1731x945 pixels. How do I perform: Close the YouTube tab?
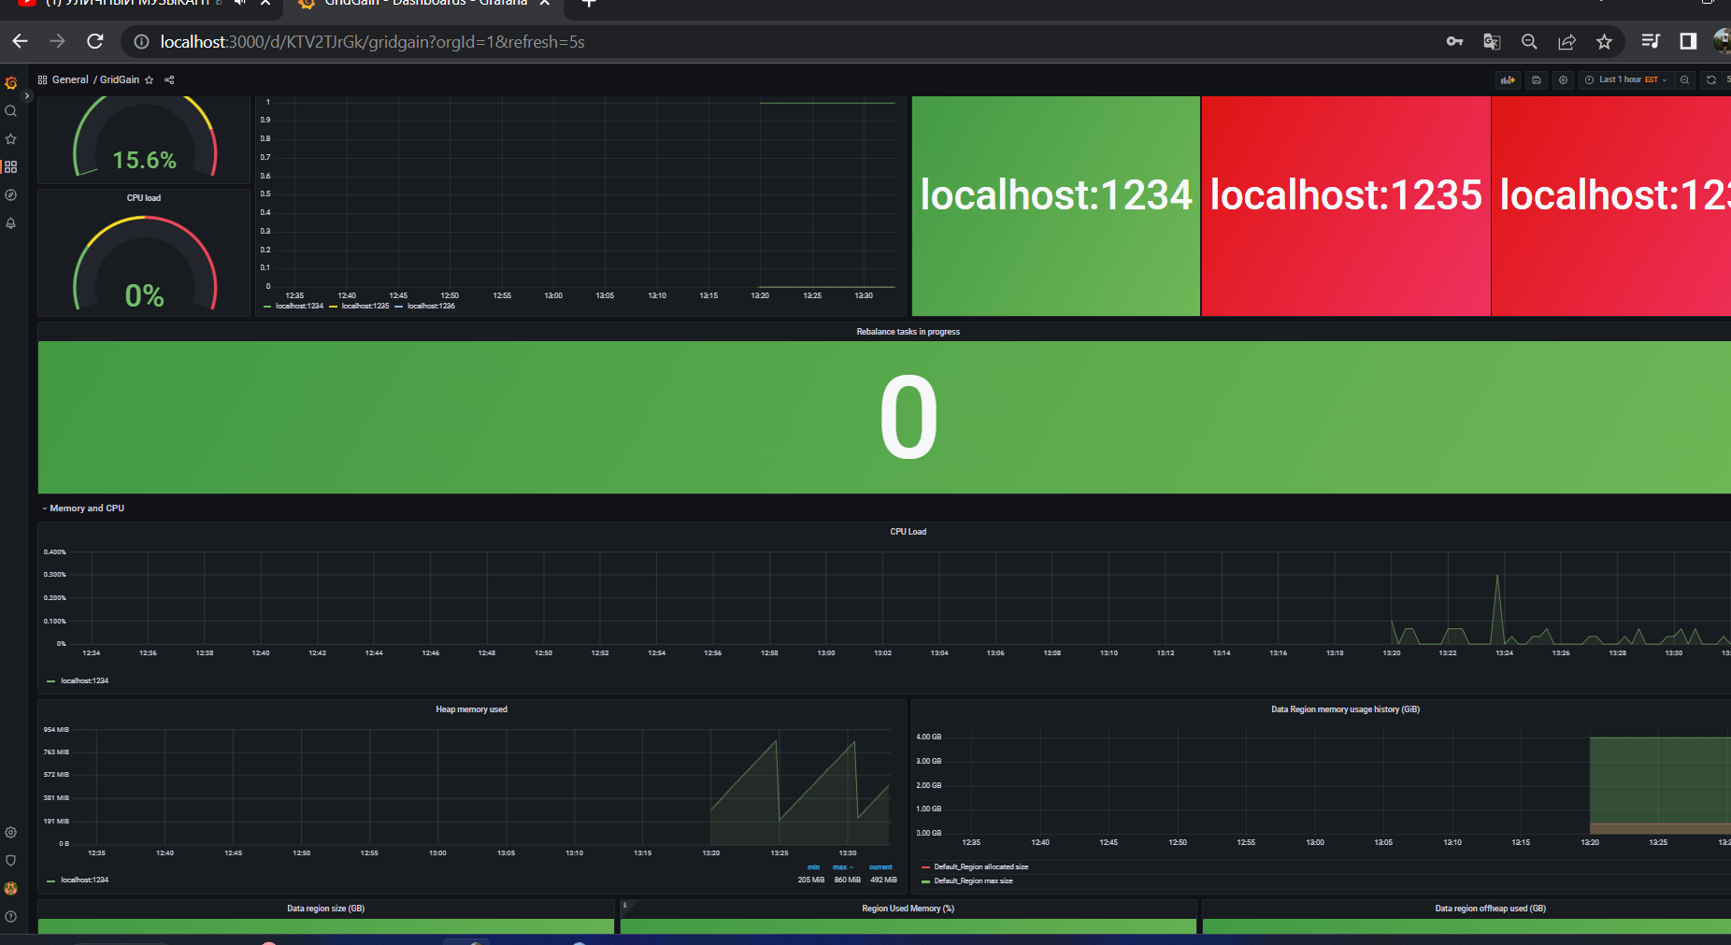point(265,3)
